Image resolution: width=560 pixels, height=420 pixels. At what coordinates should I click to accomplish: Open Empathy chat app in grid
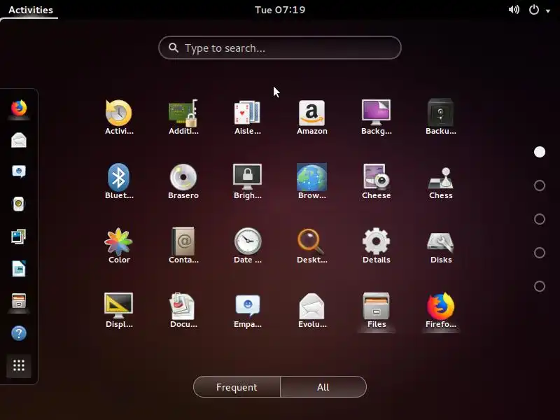tap(248, 310)
